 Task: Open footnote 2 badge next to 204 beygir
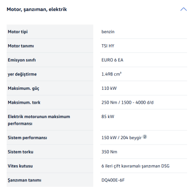145,137
